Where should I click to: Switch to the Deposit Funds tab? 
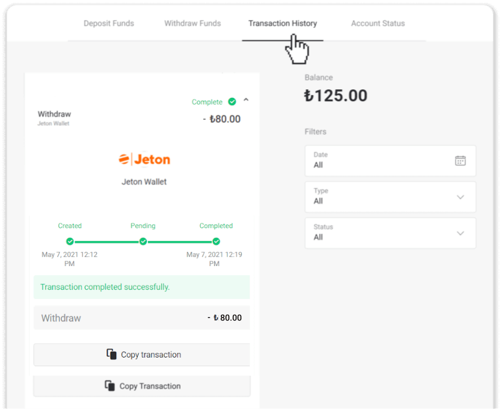click(x=108, y=23)
